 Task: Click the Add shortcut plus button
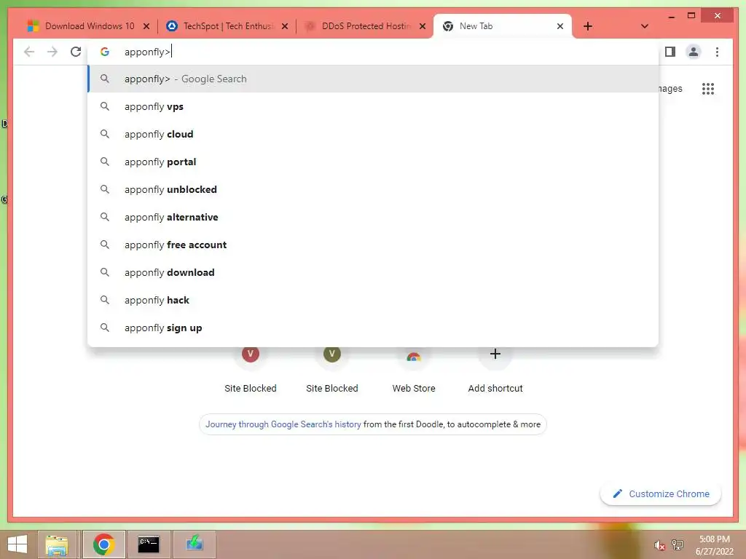495,354
